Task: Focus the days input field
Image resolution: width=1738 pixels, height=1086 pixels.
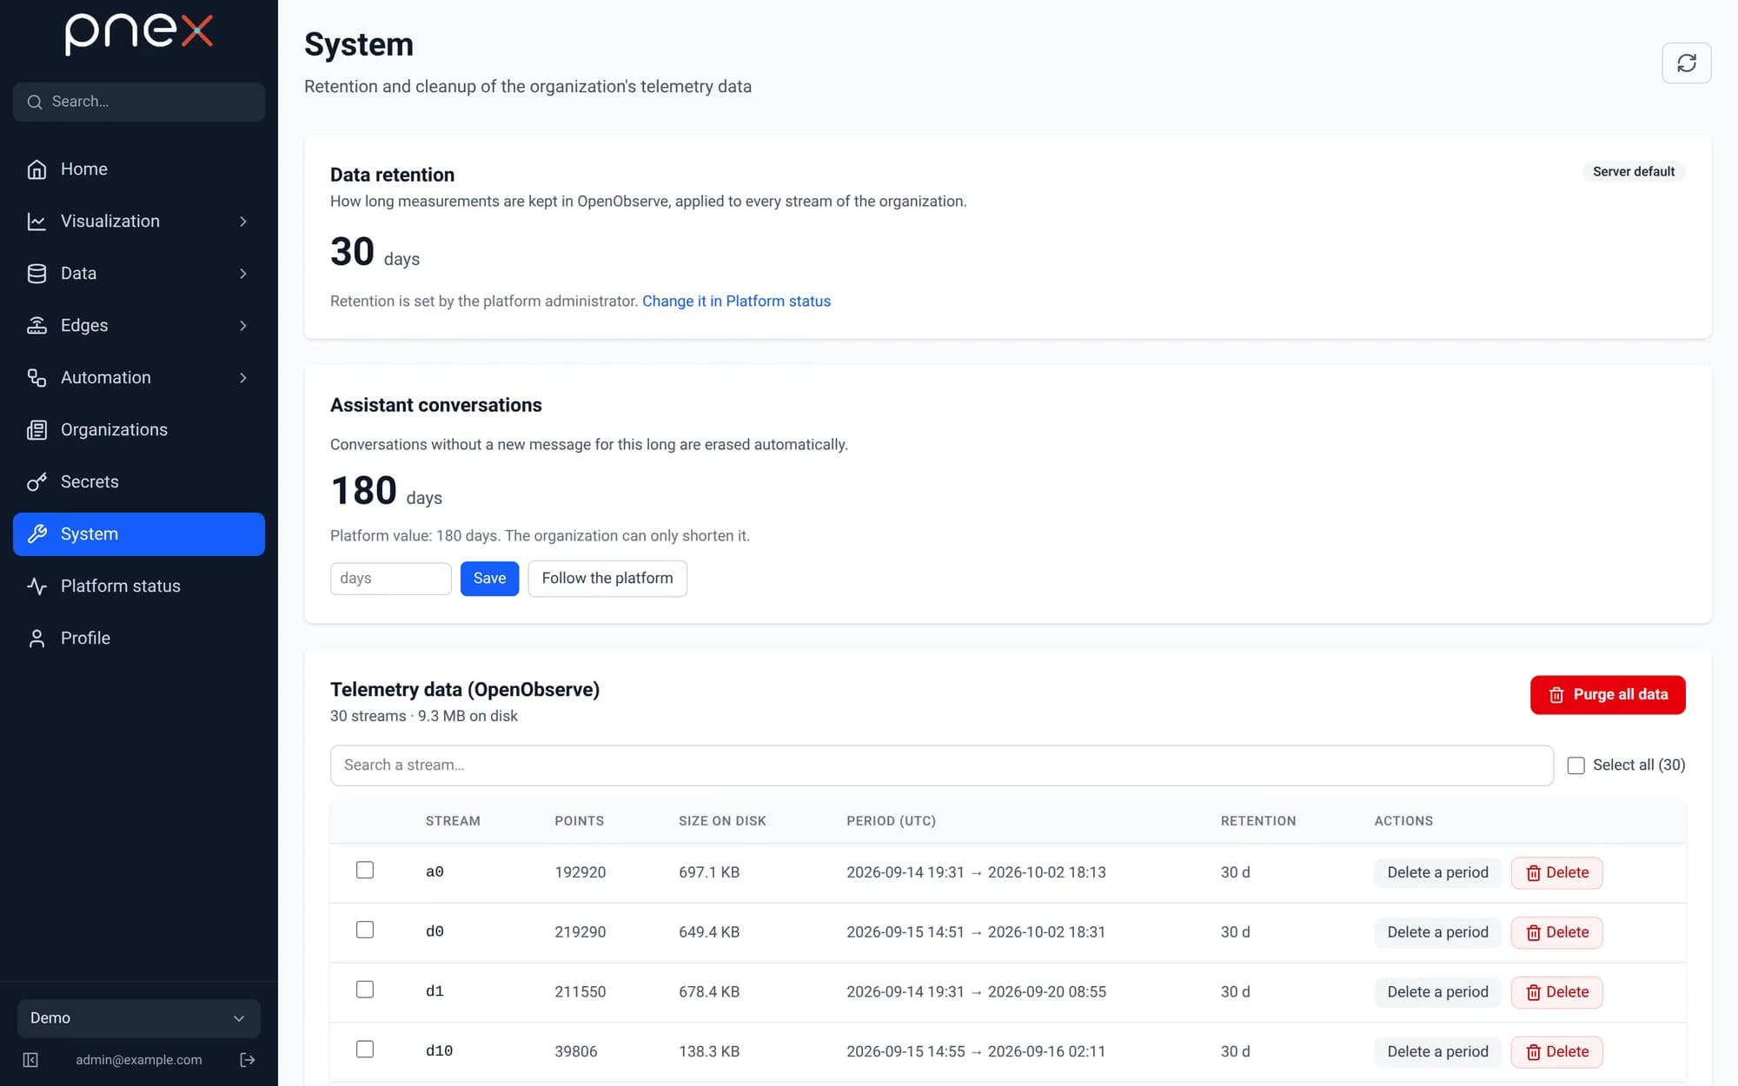Action: [390, 579]
